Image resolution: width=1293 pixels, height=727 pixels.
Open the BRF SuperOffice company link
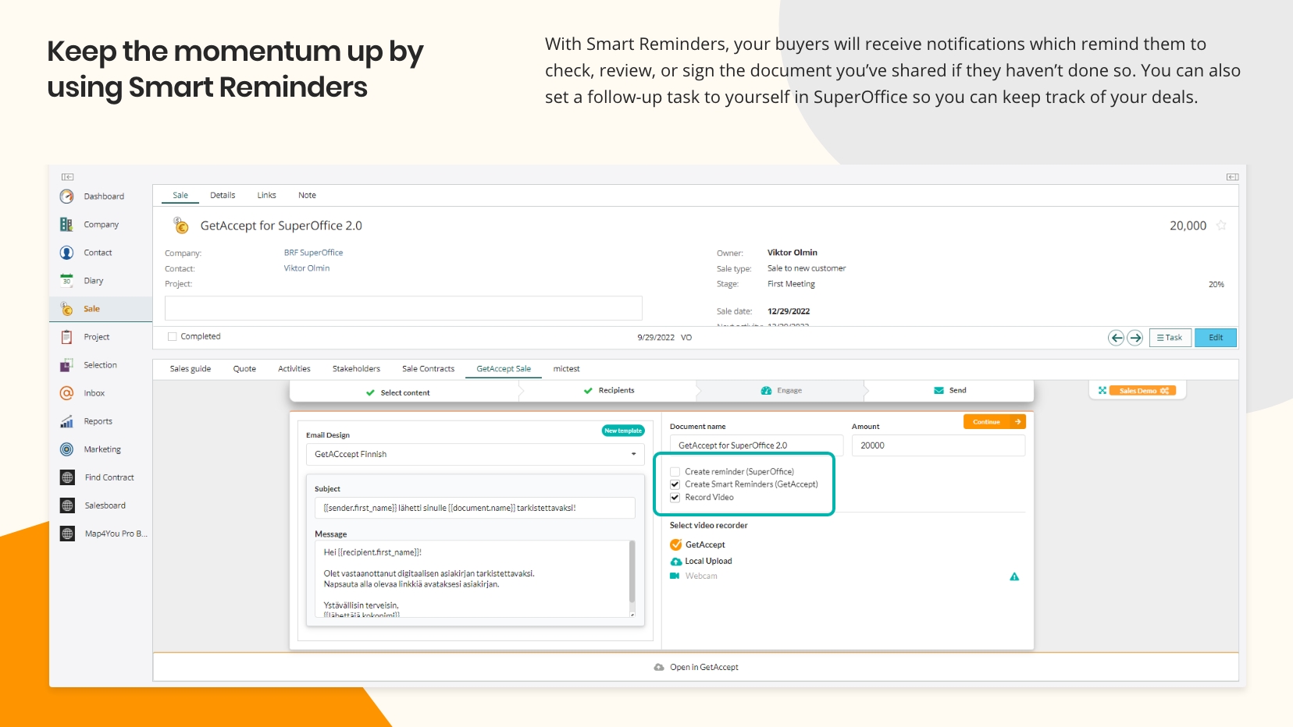click(313, 253)
